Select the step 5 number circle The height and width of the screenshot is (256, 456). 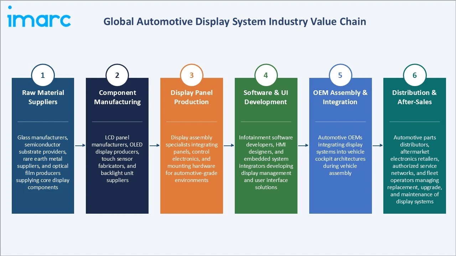tap(340, 75)
